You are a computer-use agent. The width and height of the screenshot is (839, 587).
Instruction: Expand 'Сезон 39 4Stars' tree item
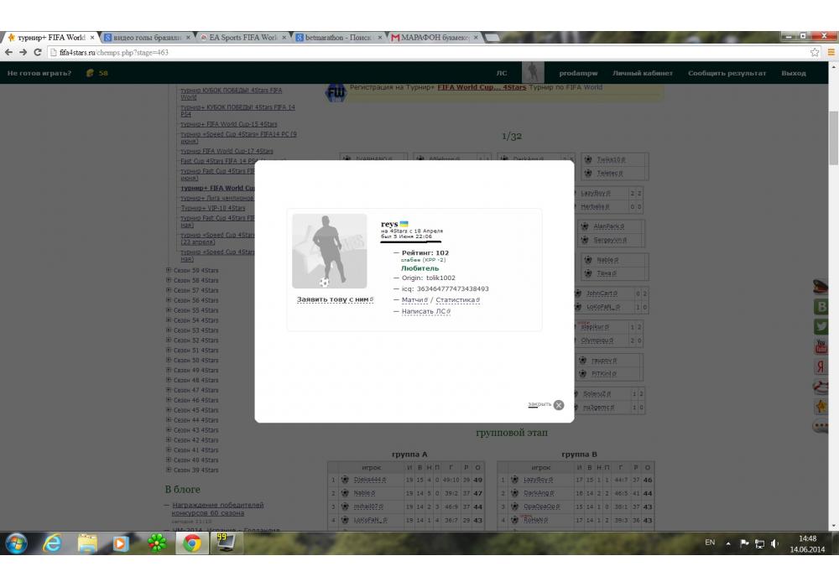169,470
